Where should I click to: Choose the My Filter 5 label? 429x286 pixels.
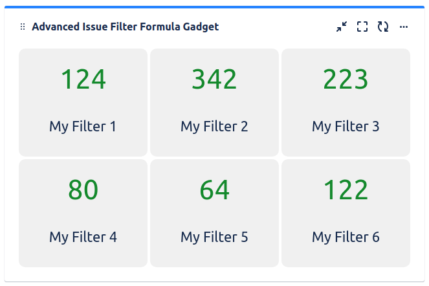tap(214, 237)
